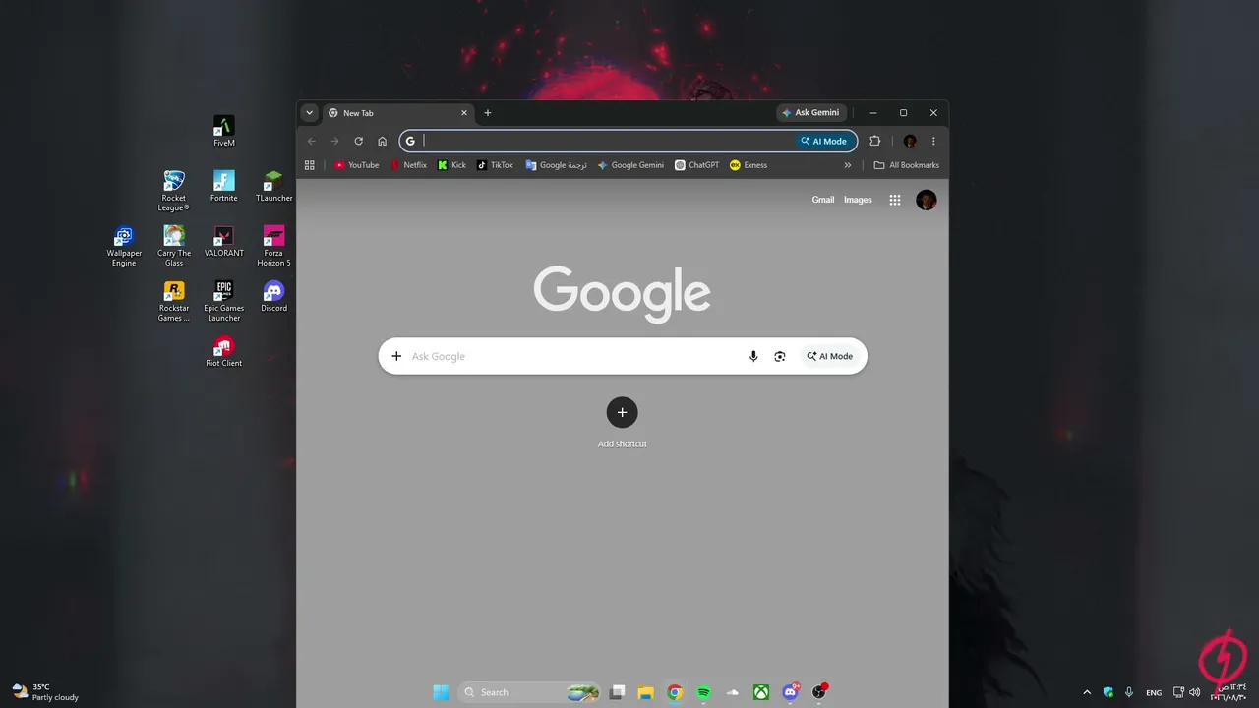Select the Carry The Glass desktop icon
The image size is (1259, 708).
coord(174,246)
